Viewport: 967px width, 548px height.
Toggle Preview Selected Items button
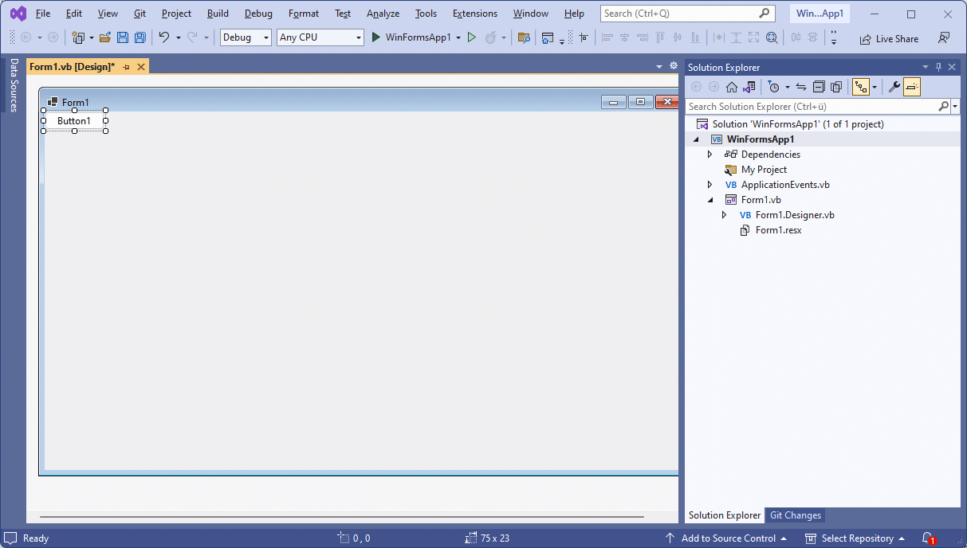[912, 87]
